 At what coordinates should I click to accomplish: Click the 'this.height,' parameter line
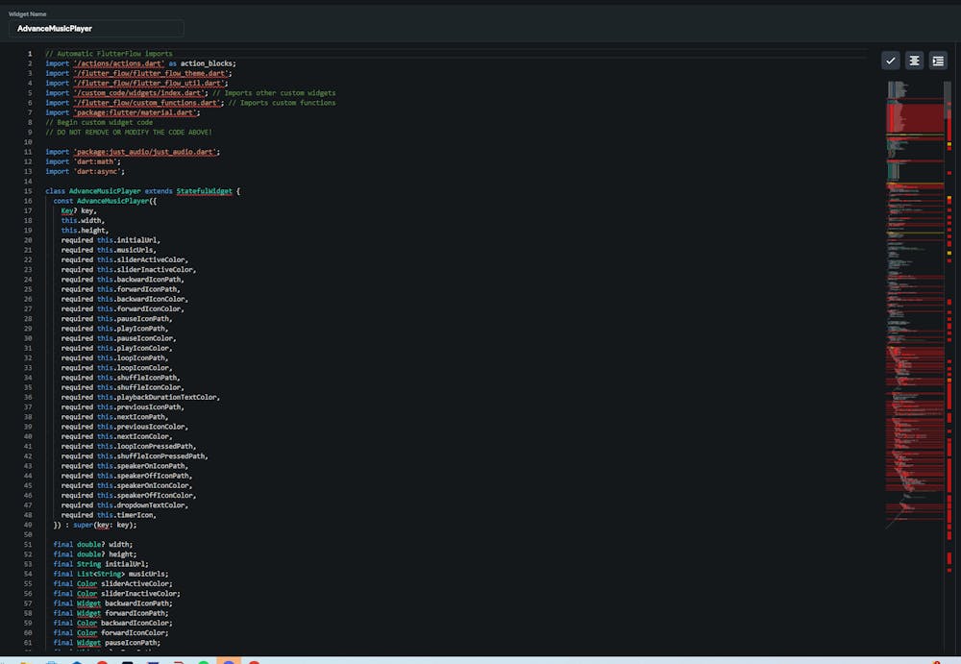pyautogui.click(x=85, y=230)
